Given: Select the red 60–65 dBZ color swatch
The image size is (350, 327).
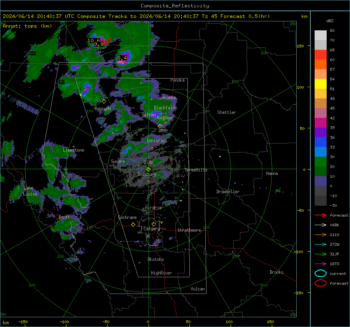Looking at the screenshot, I should point(320,55).
